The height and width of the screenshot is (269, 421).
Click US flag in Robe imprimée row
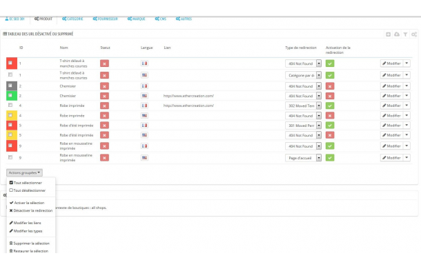[144, 115]
